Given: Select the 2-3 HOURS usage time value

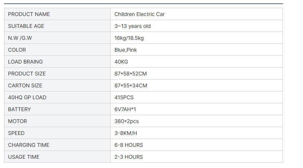Looking at the screenshot, I should point(129,157).
